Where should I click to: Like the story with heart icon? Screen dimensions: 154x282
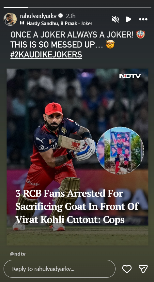tap(127, 269)
